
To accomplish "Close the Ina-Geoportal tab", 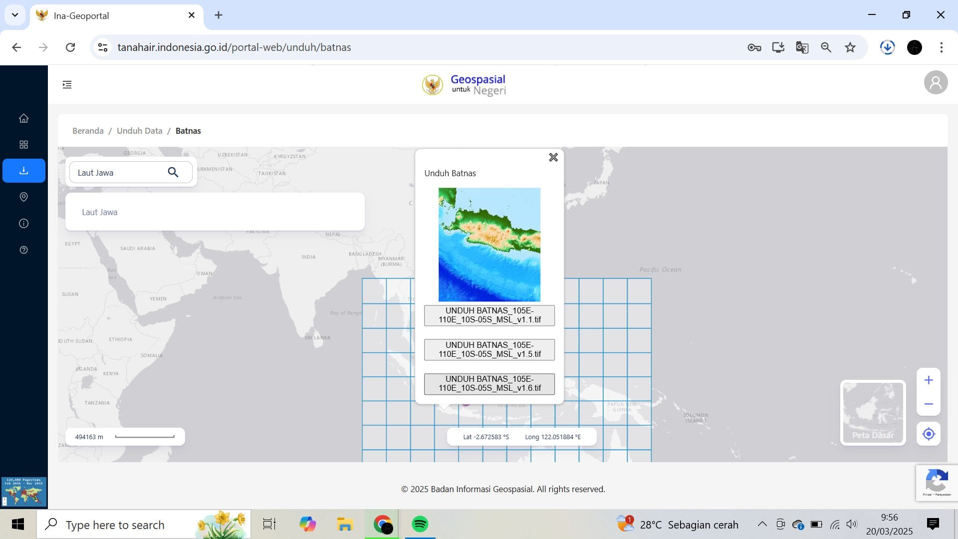I will (192, 15).
